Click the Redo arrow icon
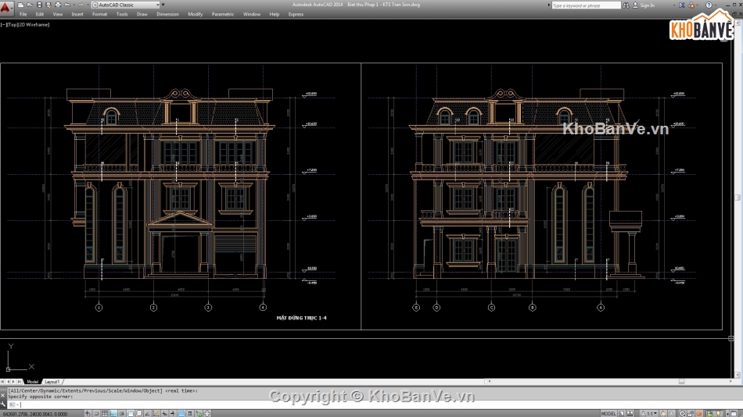This screenshot has width=743, height=417. coord(81,5)
